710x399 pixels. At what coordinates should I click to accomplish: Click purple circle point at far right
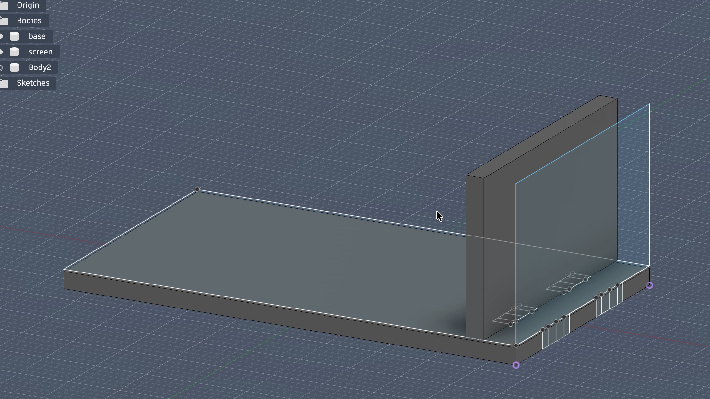coord(649,285)
